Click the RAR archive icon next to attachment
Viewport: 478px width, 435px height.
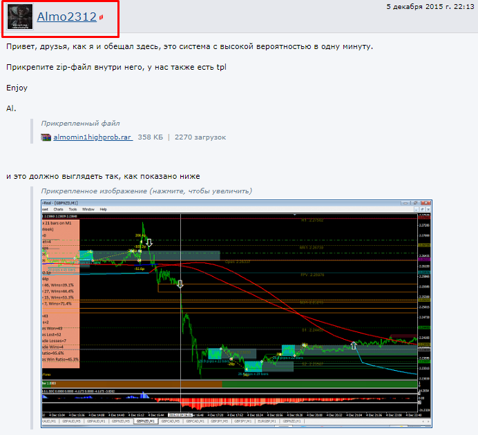(x=46, y=137)
